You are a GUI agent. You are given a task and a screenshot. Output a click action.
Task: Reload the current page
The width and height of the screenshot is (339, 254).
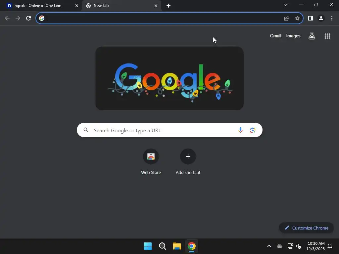28,19
